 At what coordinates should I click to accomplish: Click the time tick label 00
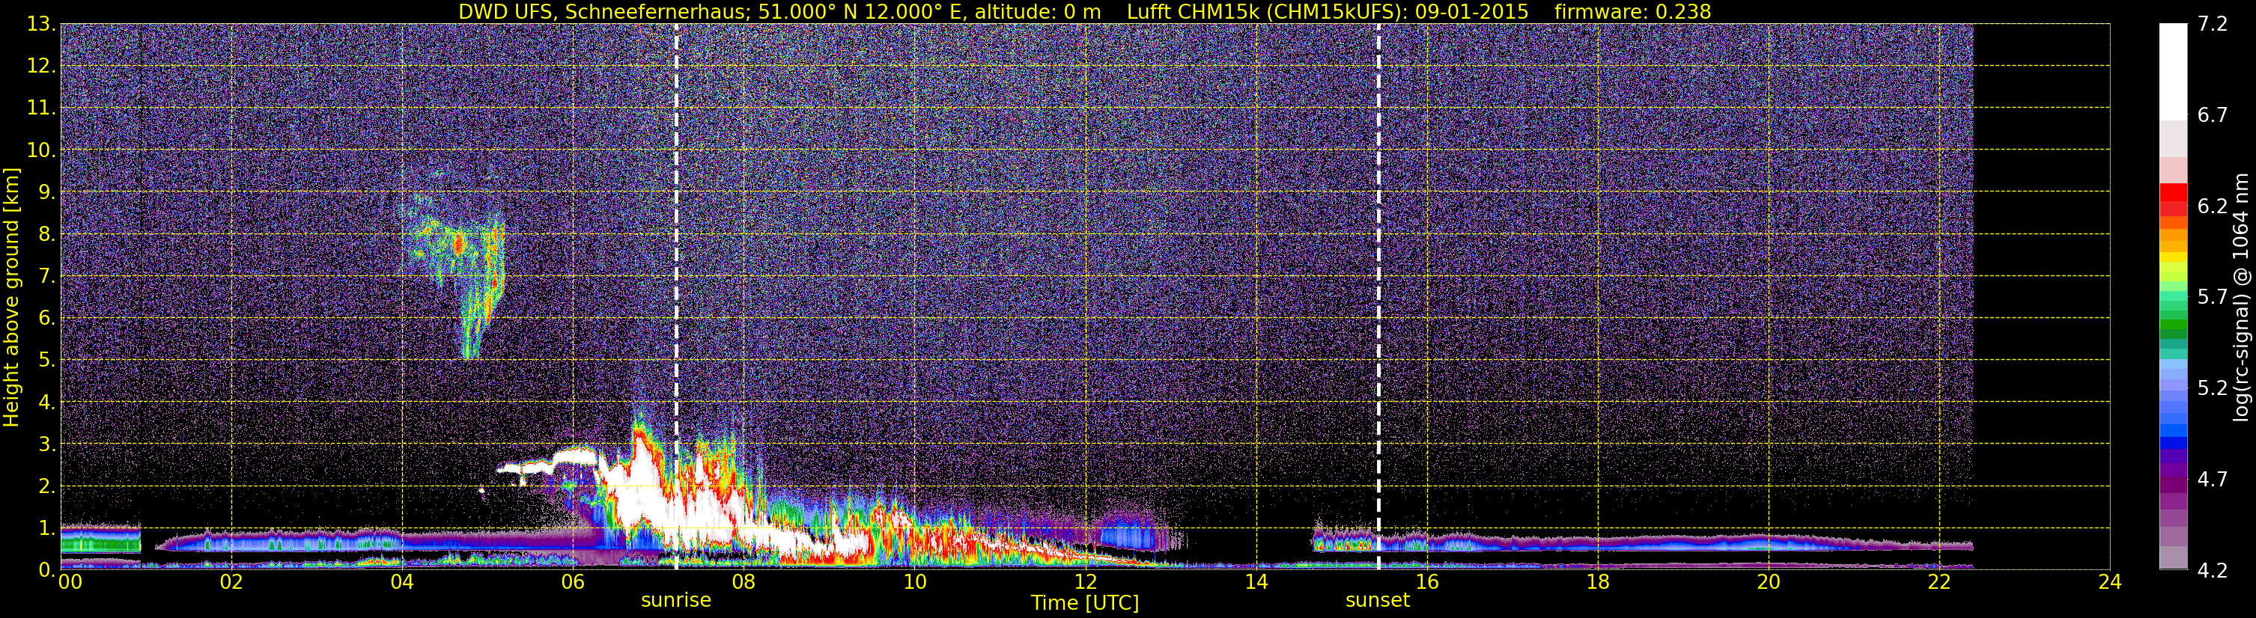[x=70, y=582]
